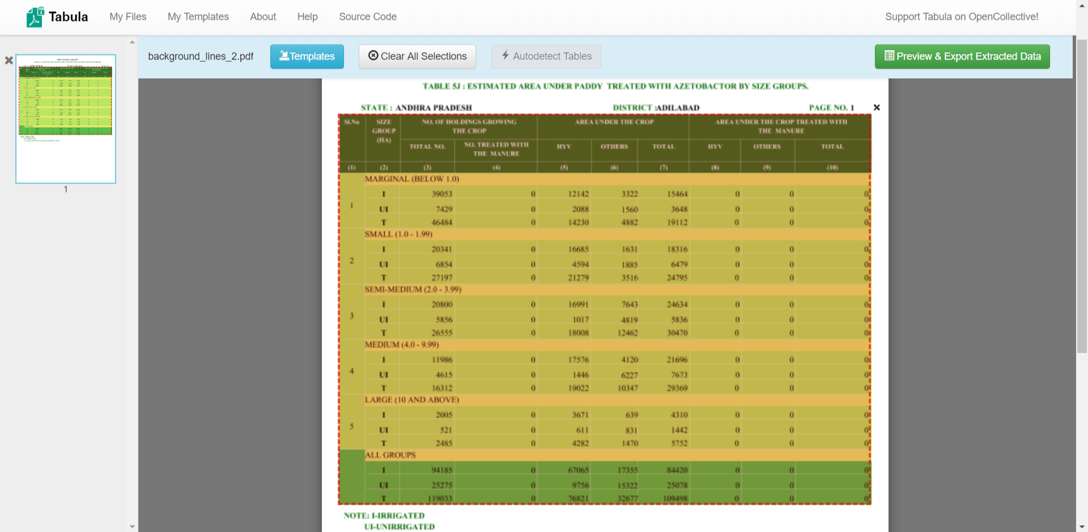Image resolution: width=1088 pixels, height=532 pixels.
Task: Click inside the red dashed table selection
Action: pos(604,309)
